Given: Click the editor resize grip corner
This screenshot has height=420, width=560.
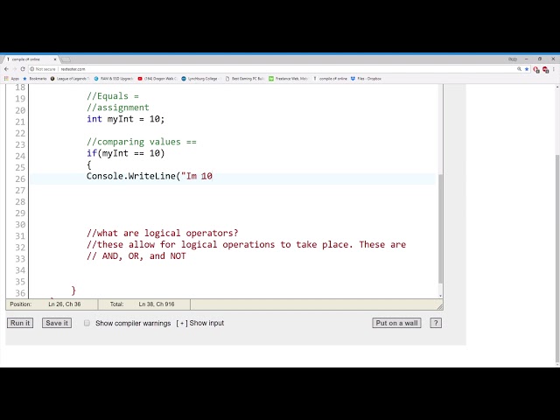Looking at the screenshot, I should 439,306.
